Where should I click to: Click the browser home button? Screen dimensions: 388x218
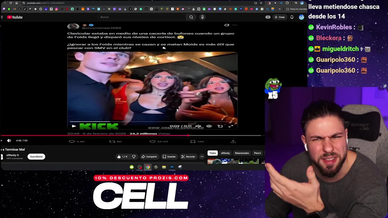pos(17,3)
